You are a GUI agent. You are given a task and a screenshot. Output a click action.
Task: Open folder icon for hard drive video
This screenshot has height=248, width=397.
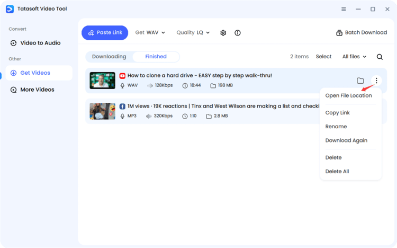pos(360,81)
